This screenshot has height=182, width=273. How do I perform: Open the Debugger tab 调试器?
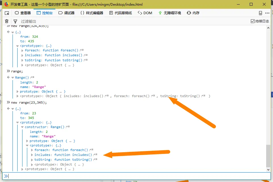(x=66, y=13)
